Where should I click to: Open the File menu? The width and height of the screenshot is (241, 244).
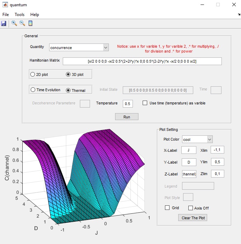[6, 15]
